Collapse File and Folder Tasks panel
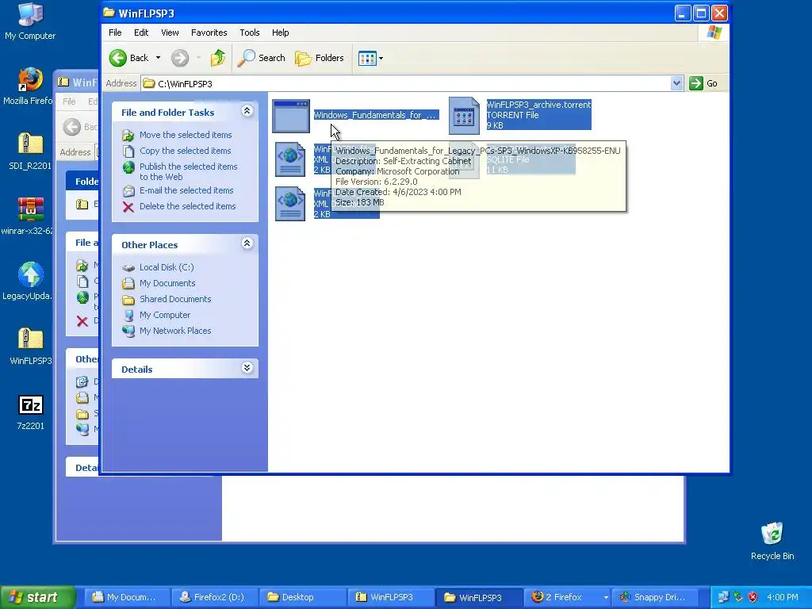Viewport: 812px width, 609px height. [247, 111]
